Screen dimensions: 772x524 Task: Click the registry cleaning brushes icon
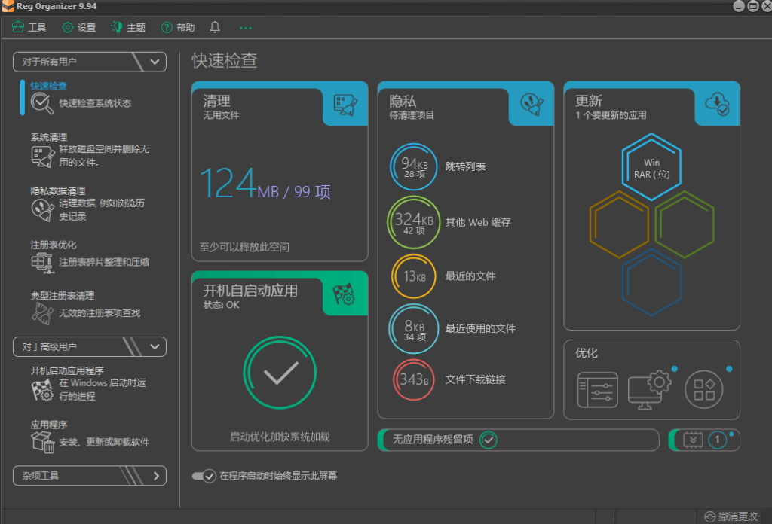tap(42, 314)
